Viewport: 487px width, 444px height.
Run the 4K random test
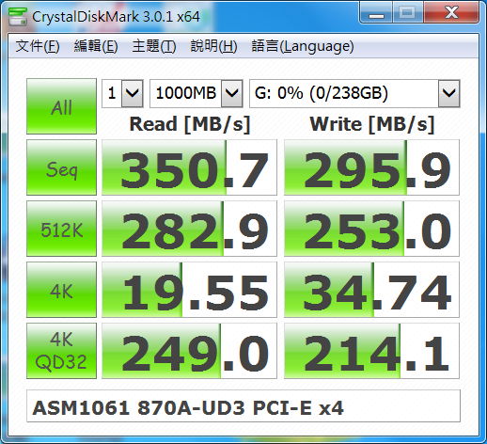coord(61,290)
